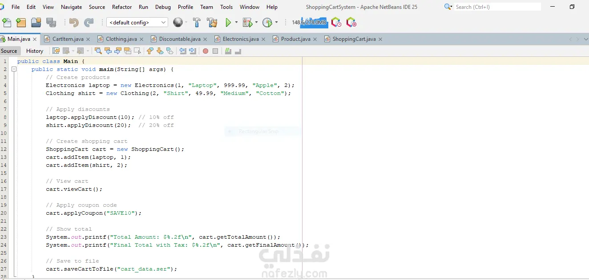589x280 pixels.
Task: Click the Undo arrow icon
Action: [74, 22]
